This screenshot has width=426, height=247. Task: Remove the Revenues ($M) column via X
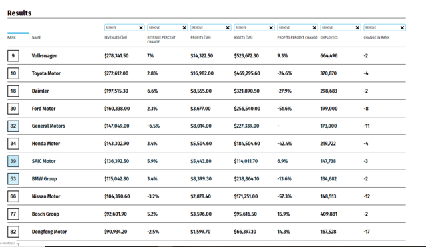pos(141,28)
